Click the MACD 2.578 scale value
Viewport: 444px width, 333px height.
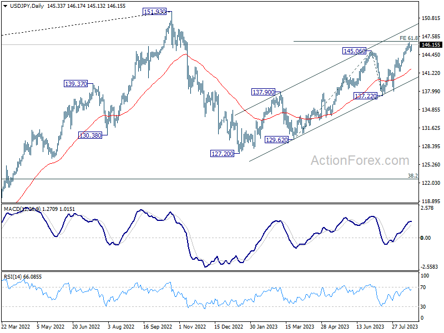pos(427,208)
